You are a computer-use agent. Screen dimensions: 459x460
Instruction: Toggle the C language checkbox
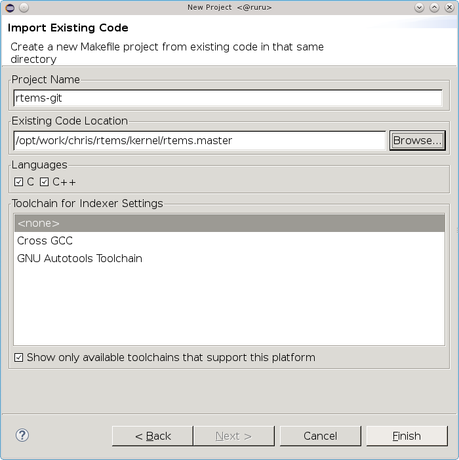[x=19, y=182]
